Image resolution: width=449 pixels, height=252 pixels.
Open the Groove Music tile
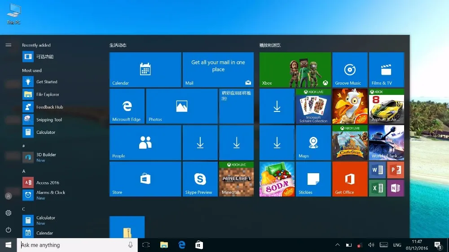pyautogui.click(x=350, y=70)
